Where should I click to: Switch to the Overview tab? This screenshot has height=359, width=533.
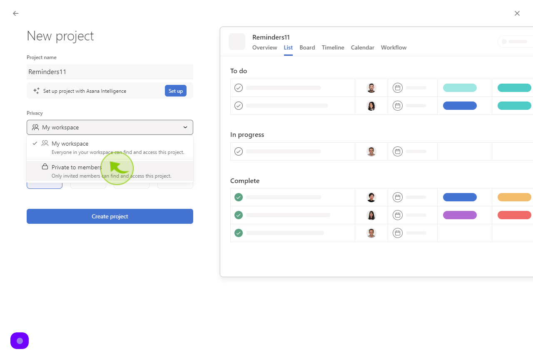265,47
